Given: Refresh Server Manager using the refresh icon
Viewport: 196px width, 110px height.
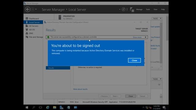Looking at the screenshot, I should pyautogui.click(x=123, y=9).
